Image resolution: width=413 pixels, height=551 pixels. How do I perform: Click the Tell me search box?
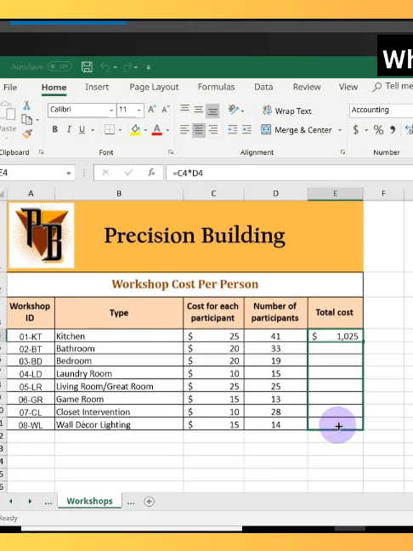[x=393, y=87]
